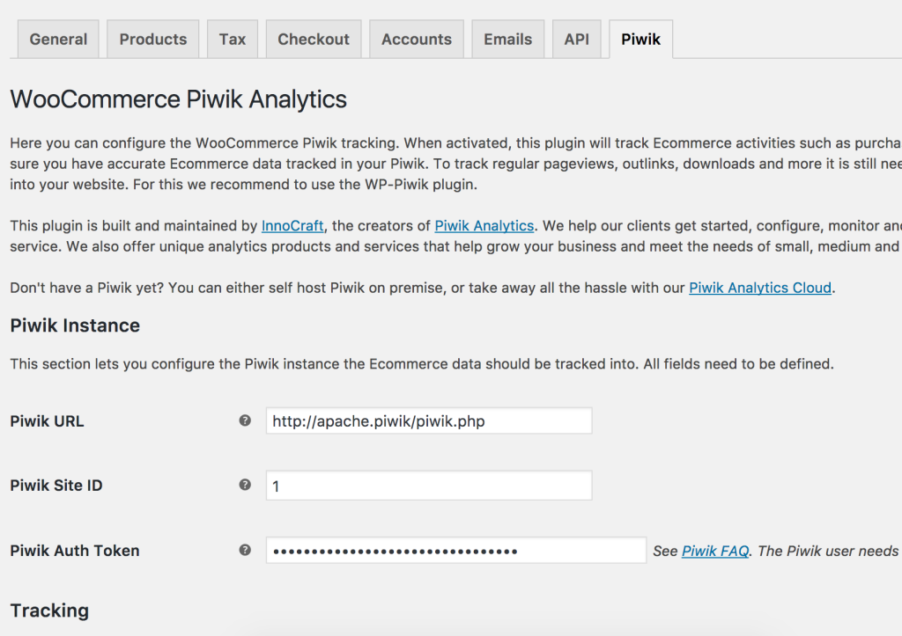
Task: Focus the Piwik URL input field
Action: pyautogui.click(x=429, y=420)
